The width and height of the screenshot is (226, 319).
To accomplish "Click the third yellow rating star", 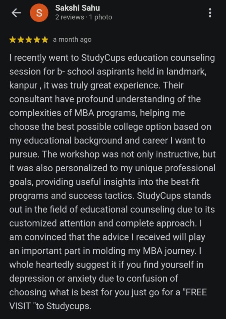I will pyautogui.click(x=29, y=40).
